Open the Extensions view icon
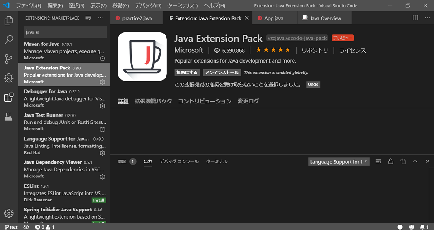Image resolution: width=434 pixels, height=230 pixels. tap(9, 97)
